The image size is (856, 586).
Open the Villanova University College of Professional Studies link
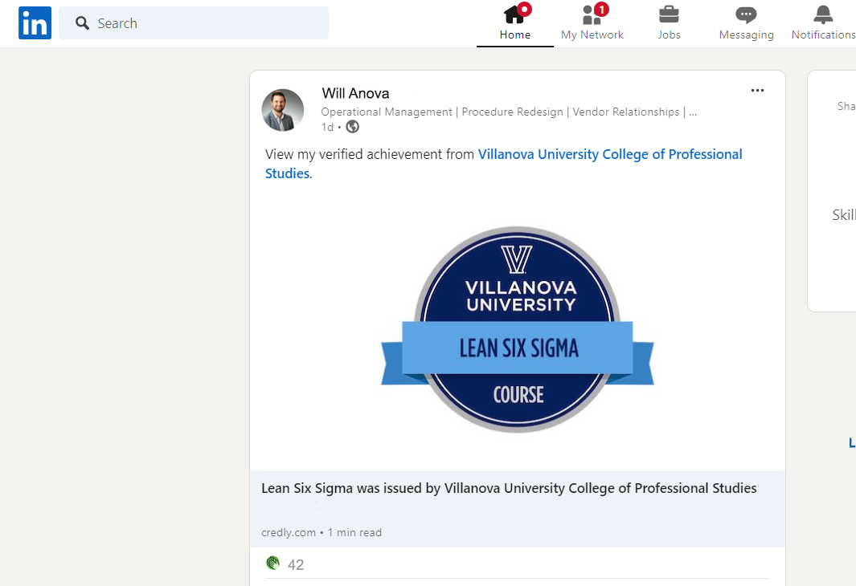coord(610,153)
